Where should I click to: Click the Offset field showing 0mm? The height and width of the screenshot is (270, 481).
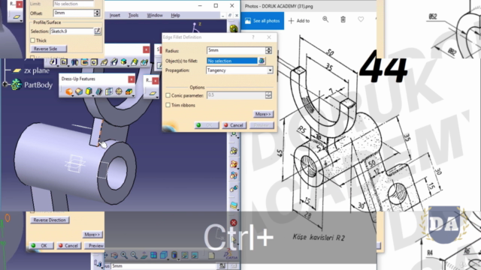click(74, 13)
